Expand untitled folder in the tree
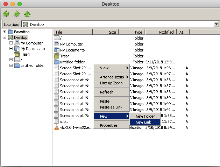Viewport: 220px width, 167px height. click(x=11, y=65)
